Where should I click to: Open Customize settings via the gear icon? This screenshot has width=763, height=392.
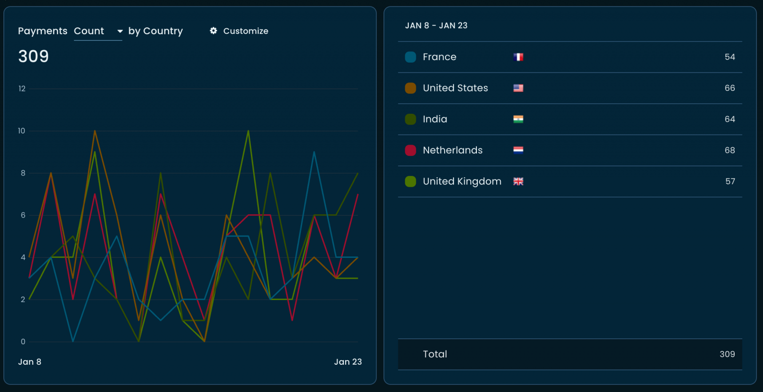(214, 31)
